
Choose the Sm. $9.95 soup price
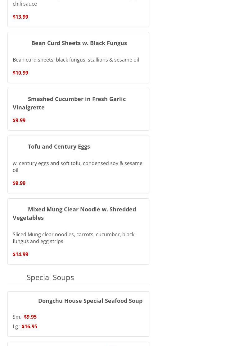pyautogui.click(x=30, y=317)
